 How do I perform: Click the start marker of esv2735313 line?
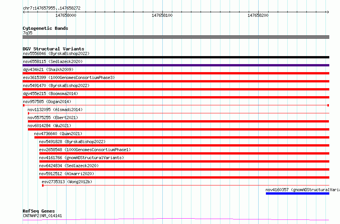43,185
